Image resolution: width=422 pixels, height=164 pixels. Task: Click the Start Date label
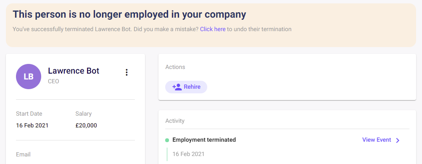pyautogui.click(x=29, y=114)
